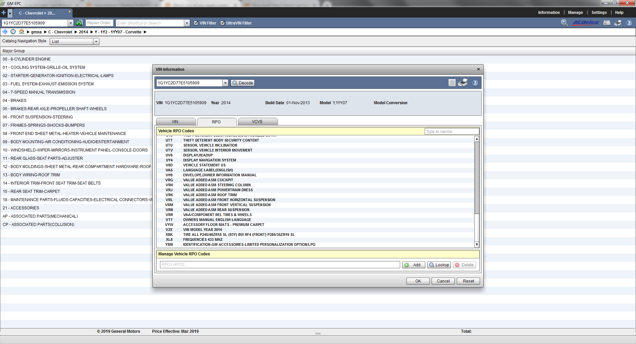Select the C - Chevrolet breadcrumb

(x=60, y=32)
